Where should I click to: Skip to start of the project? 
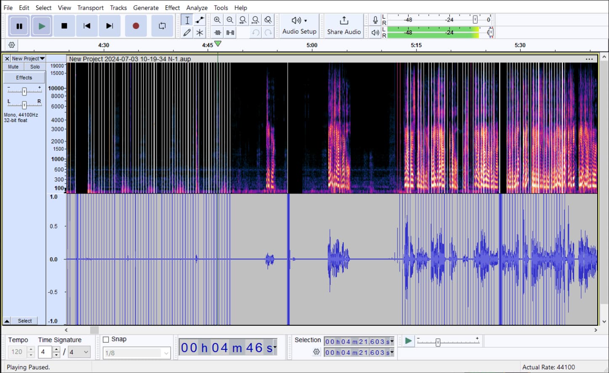coord(87,26)
